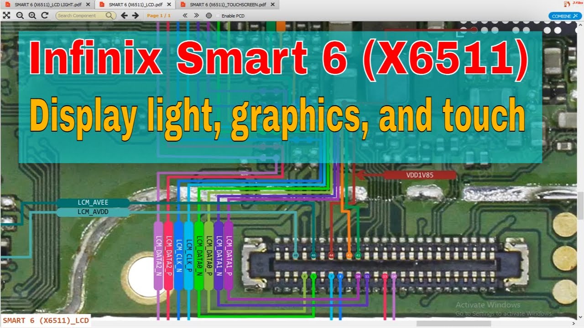Click the LCM_DATA0_N line label
The image size is (584, 328).
click(198, 256)
